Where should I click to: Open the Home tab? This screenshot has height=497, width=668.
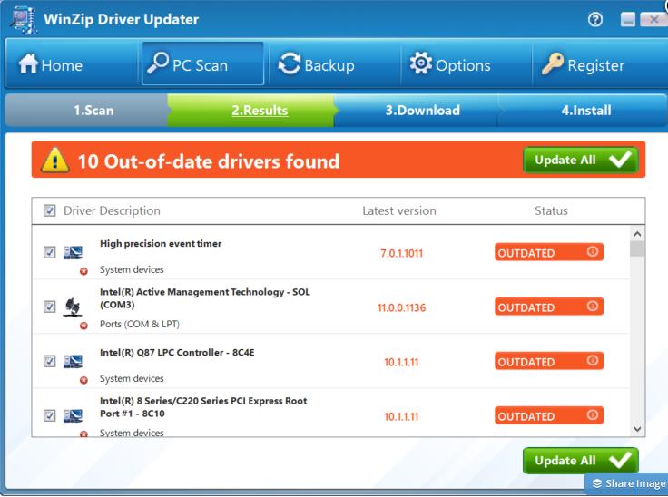click(x=72, y=64)
